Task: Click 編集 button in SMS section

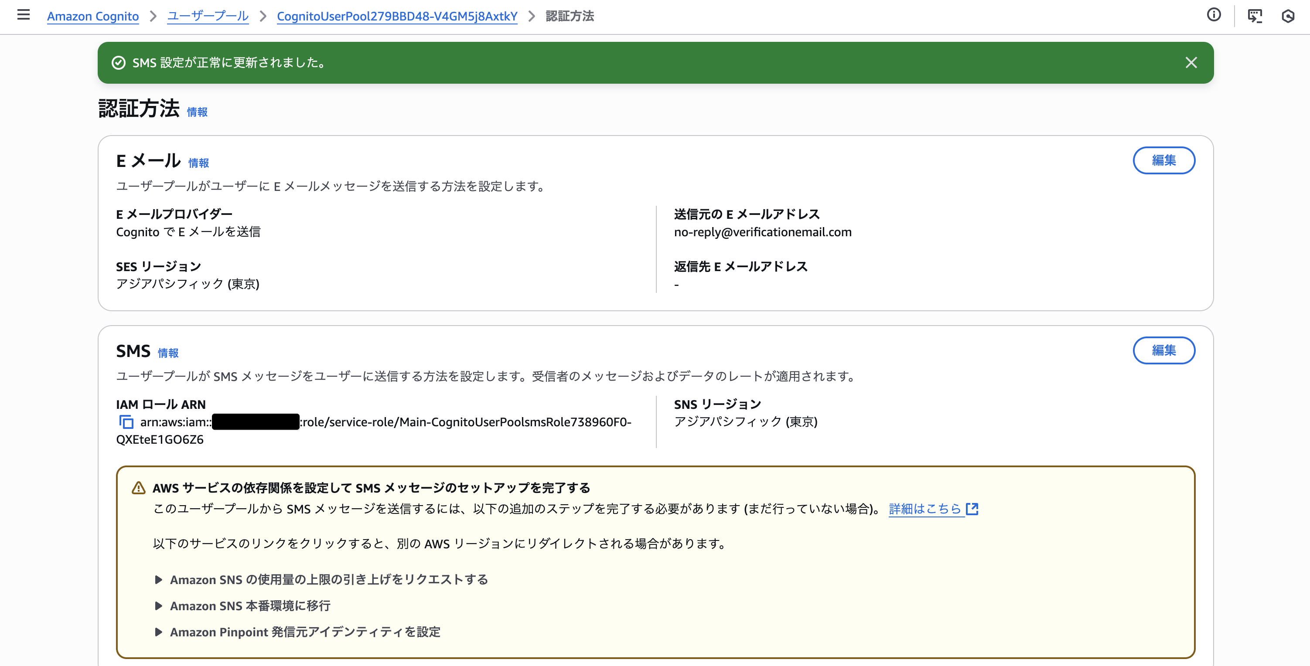Action: point(1163,350)
